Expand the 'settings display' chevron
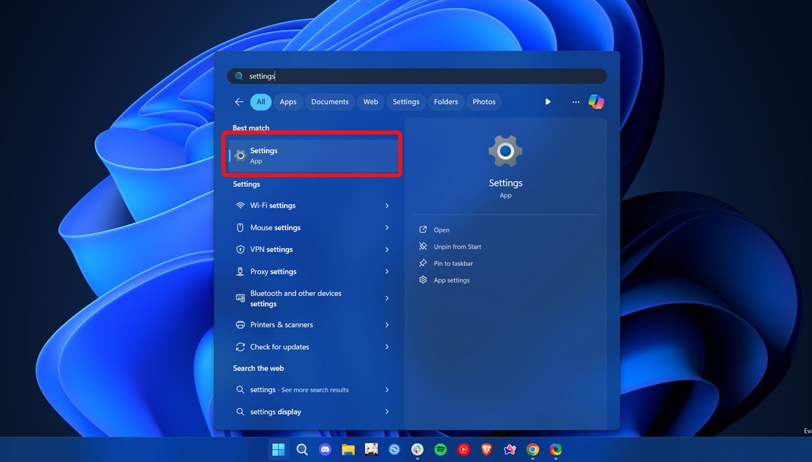Screen dimensions: 812x462 coord(387,412)
